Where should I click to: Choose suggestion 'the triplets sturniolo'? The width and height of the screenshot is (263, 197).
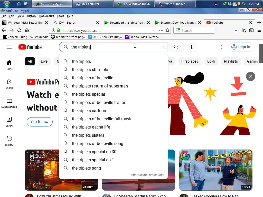[113, 70]
